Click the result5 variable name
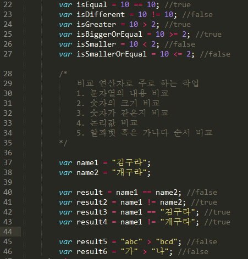 click(92, 241)
